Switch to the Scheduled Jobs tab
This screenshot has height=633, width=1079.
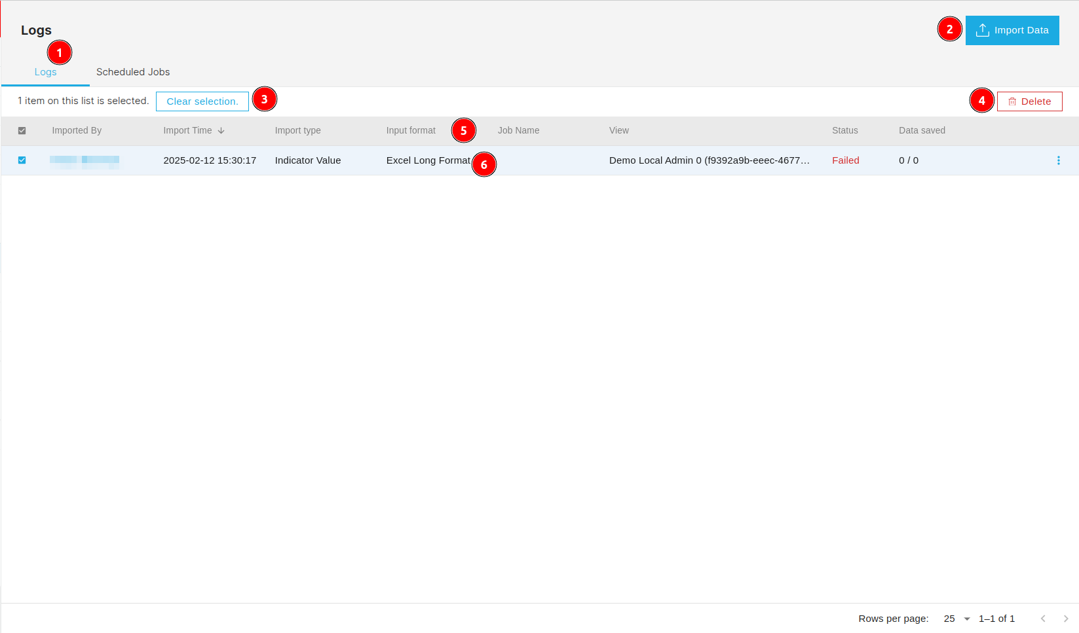click(x=133, y=72)
